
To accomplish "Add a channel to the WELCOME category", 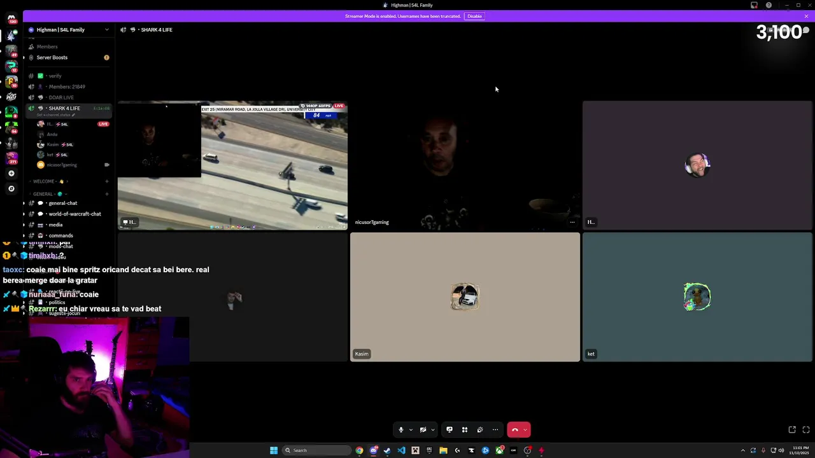I will [x=107, y=181].
